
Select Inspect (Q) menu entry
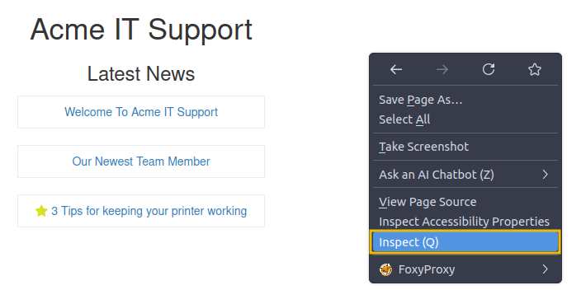(x=465, y=242)
